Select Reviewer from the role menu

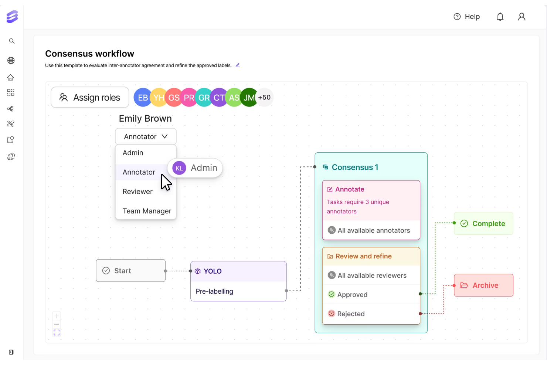coord(137,191)
